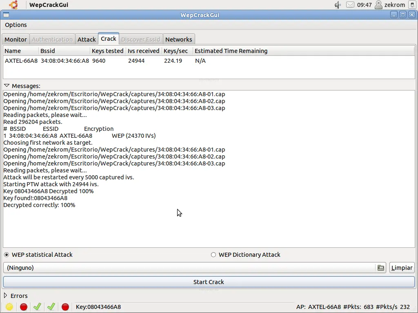Switch to the Networks tab

pyautogui.click(x=179, y=40)
